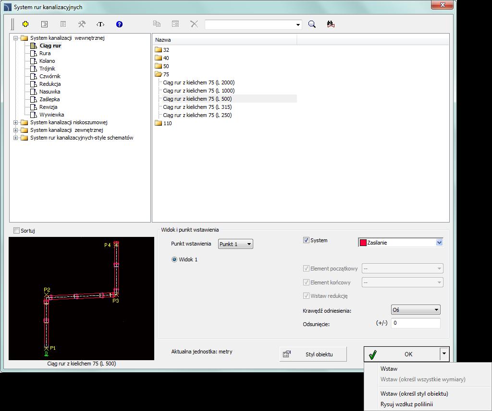Click the OK button dropdown arrow
The width and height of the screenshot is (492, 411).
pyautogui.click(x=444, y=354)
